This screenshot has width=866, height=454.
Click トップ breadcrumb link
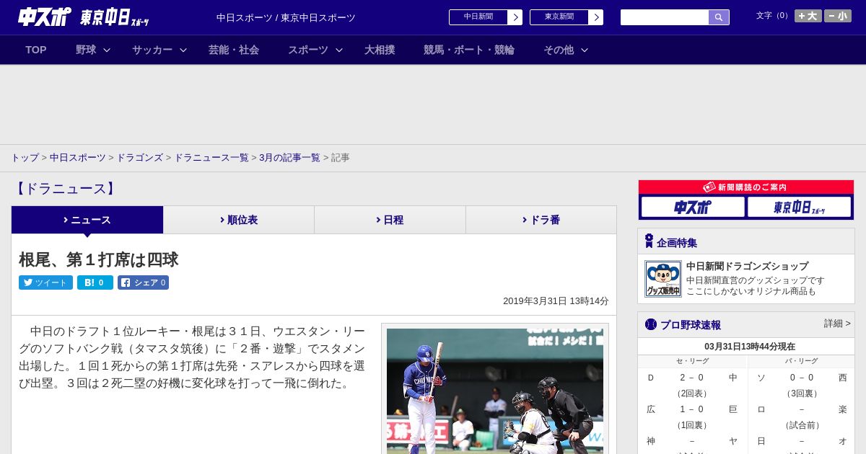(25, 157)
